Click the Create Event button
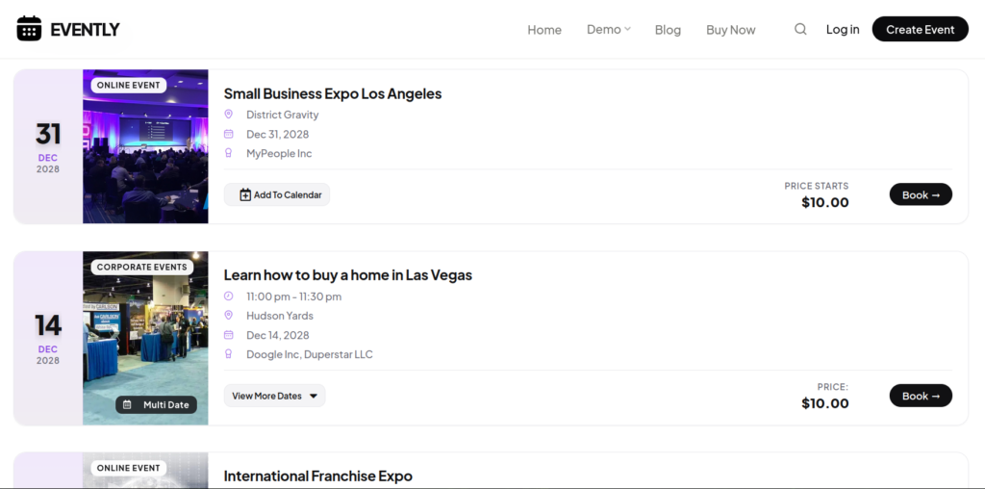This screenshot has height=489, width=985. [x=921, y=29]
